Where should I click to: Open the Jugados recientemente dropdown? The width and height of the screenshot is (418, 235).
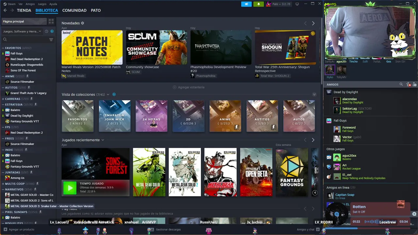pos(103,140)
